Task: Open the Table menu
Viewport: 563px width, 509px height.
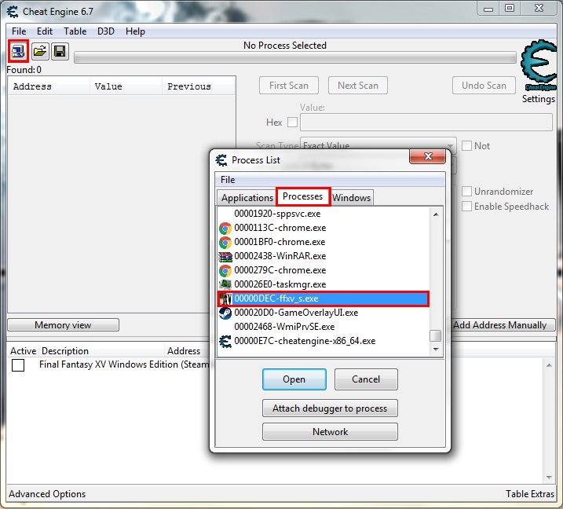Action: tap(75, 31)
